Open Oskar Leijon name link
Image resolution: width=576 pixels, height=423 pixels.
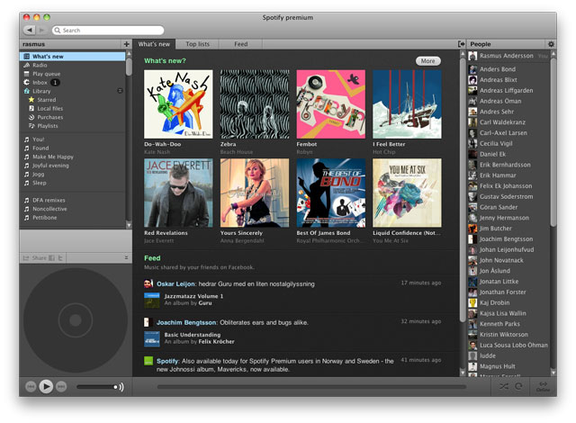pos(175,283)
